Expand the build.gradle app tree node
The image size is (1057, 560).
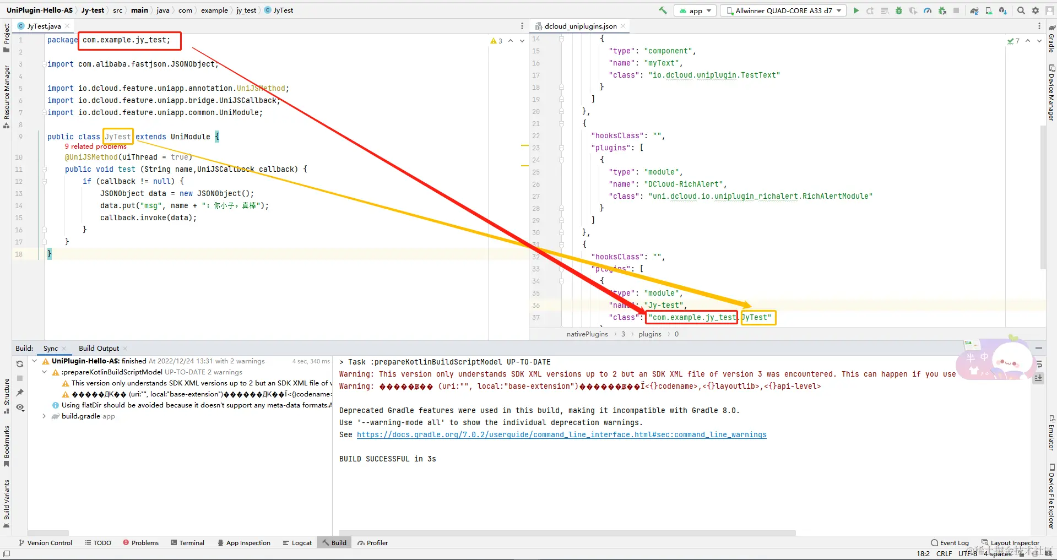pos(44,416)
